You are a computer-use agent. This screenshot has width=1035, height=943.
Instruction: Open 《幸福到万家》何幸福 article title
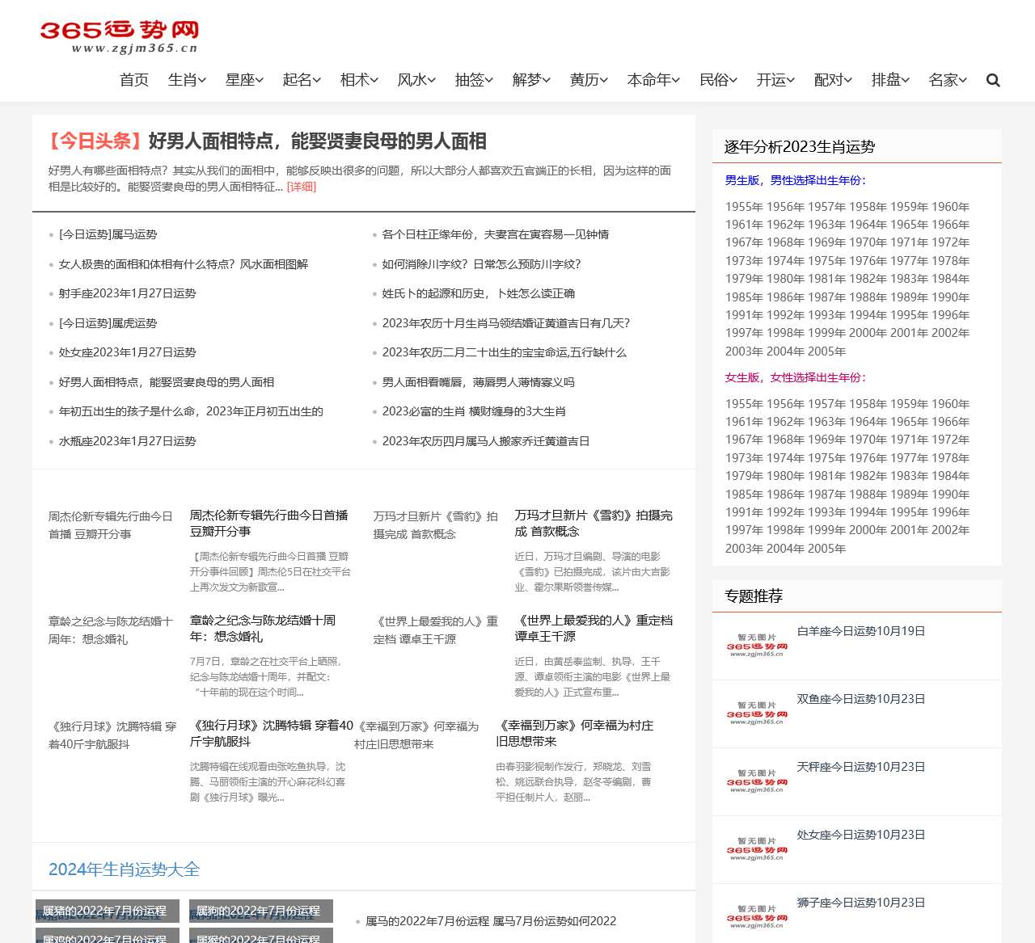coord(575,733)
